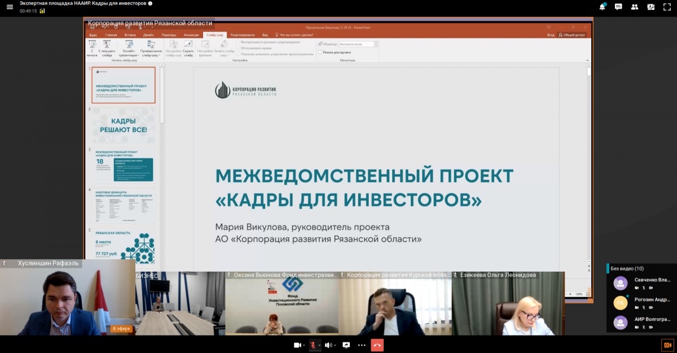Open «Запись слайд-шоу» dropdown
677x353 pixels.
click(x=223, y=48)
